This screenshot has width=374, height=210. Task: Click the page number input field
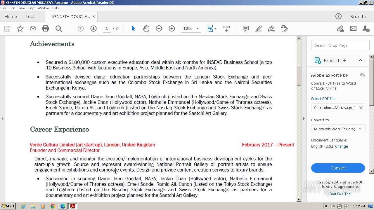[107, 29]
